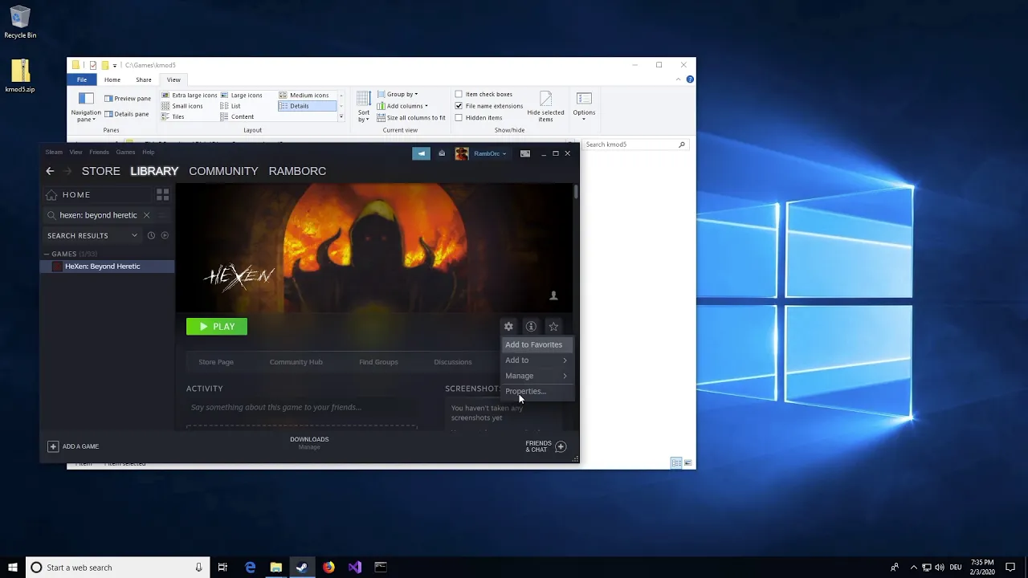Open Options in File Explorer ribbon

(x=584, y=104)
